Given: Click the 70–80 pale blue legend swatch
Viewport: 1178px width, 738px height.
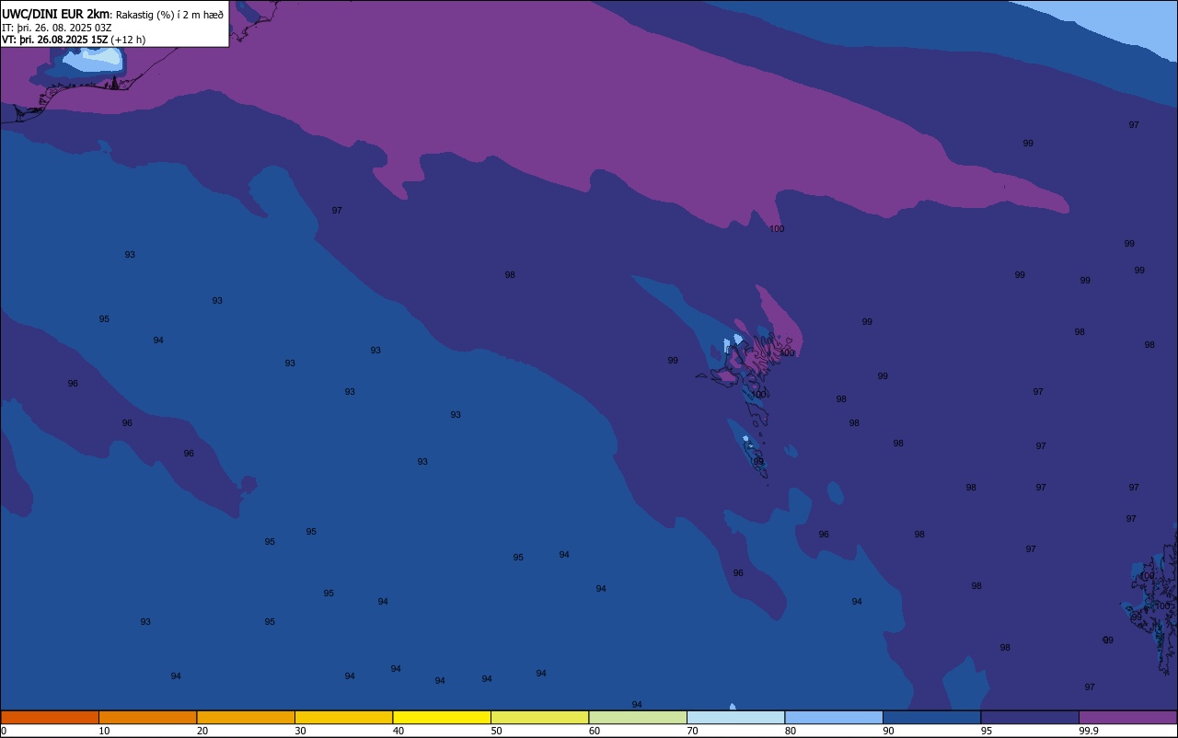Looking at the screenshot, I should coord(736,717).
